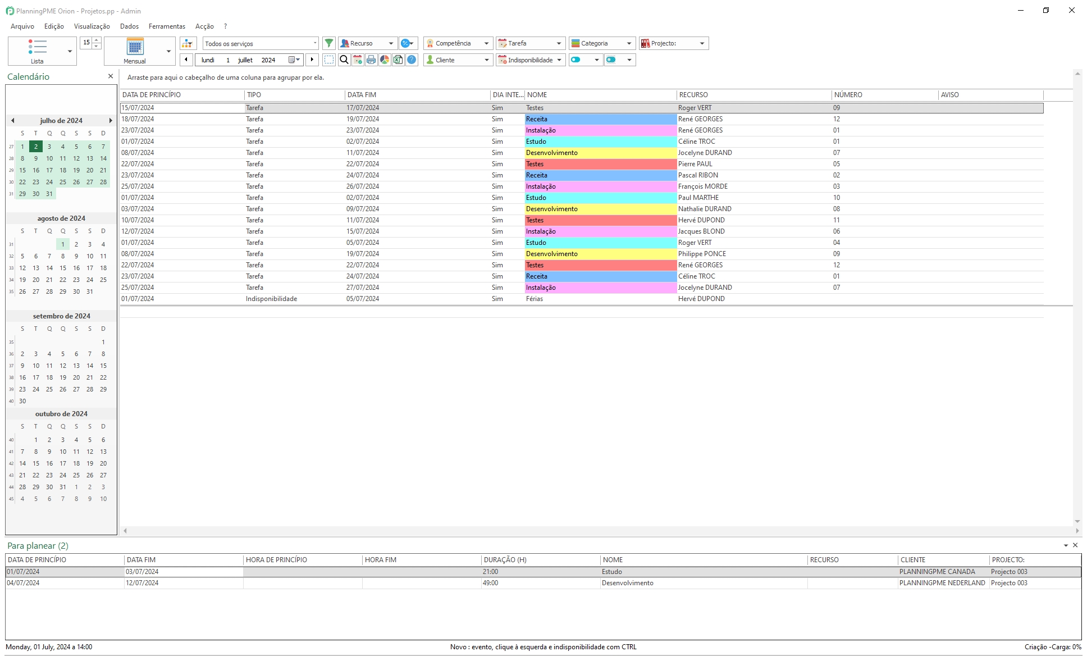The image size is (1087, 656).
Task: Show previous month in calendar panel
Action: [12, 120]
